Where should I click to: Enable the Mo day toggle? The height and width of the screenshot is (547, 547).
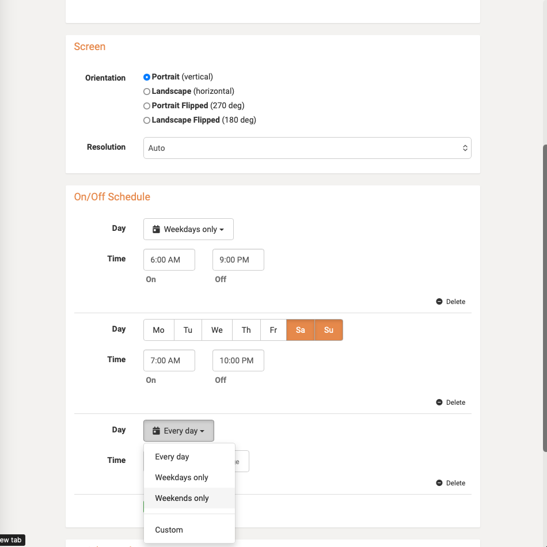(158, 330)
